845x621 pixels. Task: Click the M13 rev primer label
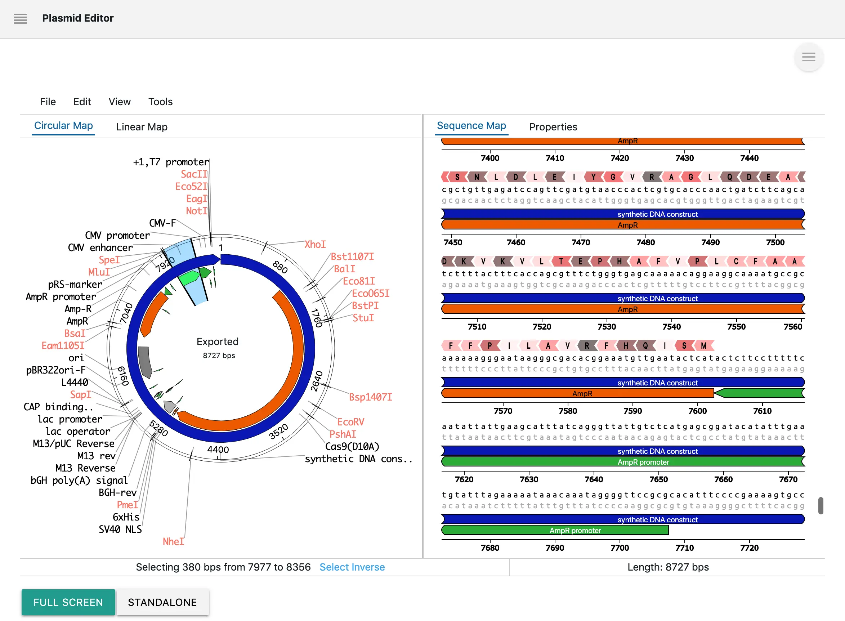tap(97, 456)
